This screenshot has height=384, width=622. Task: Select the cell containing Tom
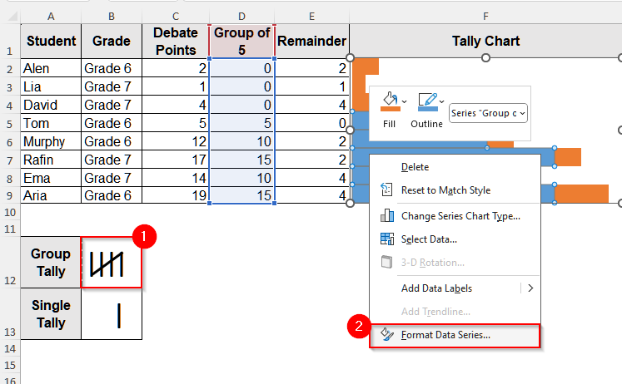tap(51, 123)
